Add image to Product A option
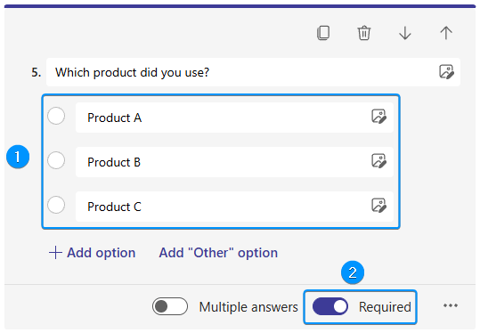This screenshot has height=333, width=480. click(x=378, y=117)
